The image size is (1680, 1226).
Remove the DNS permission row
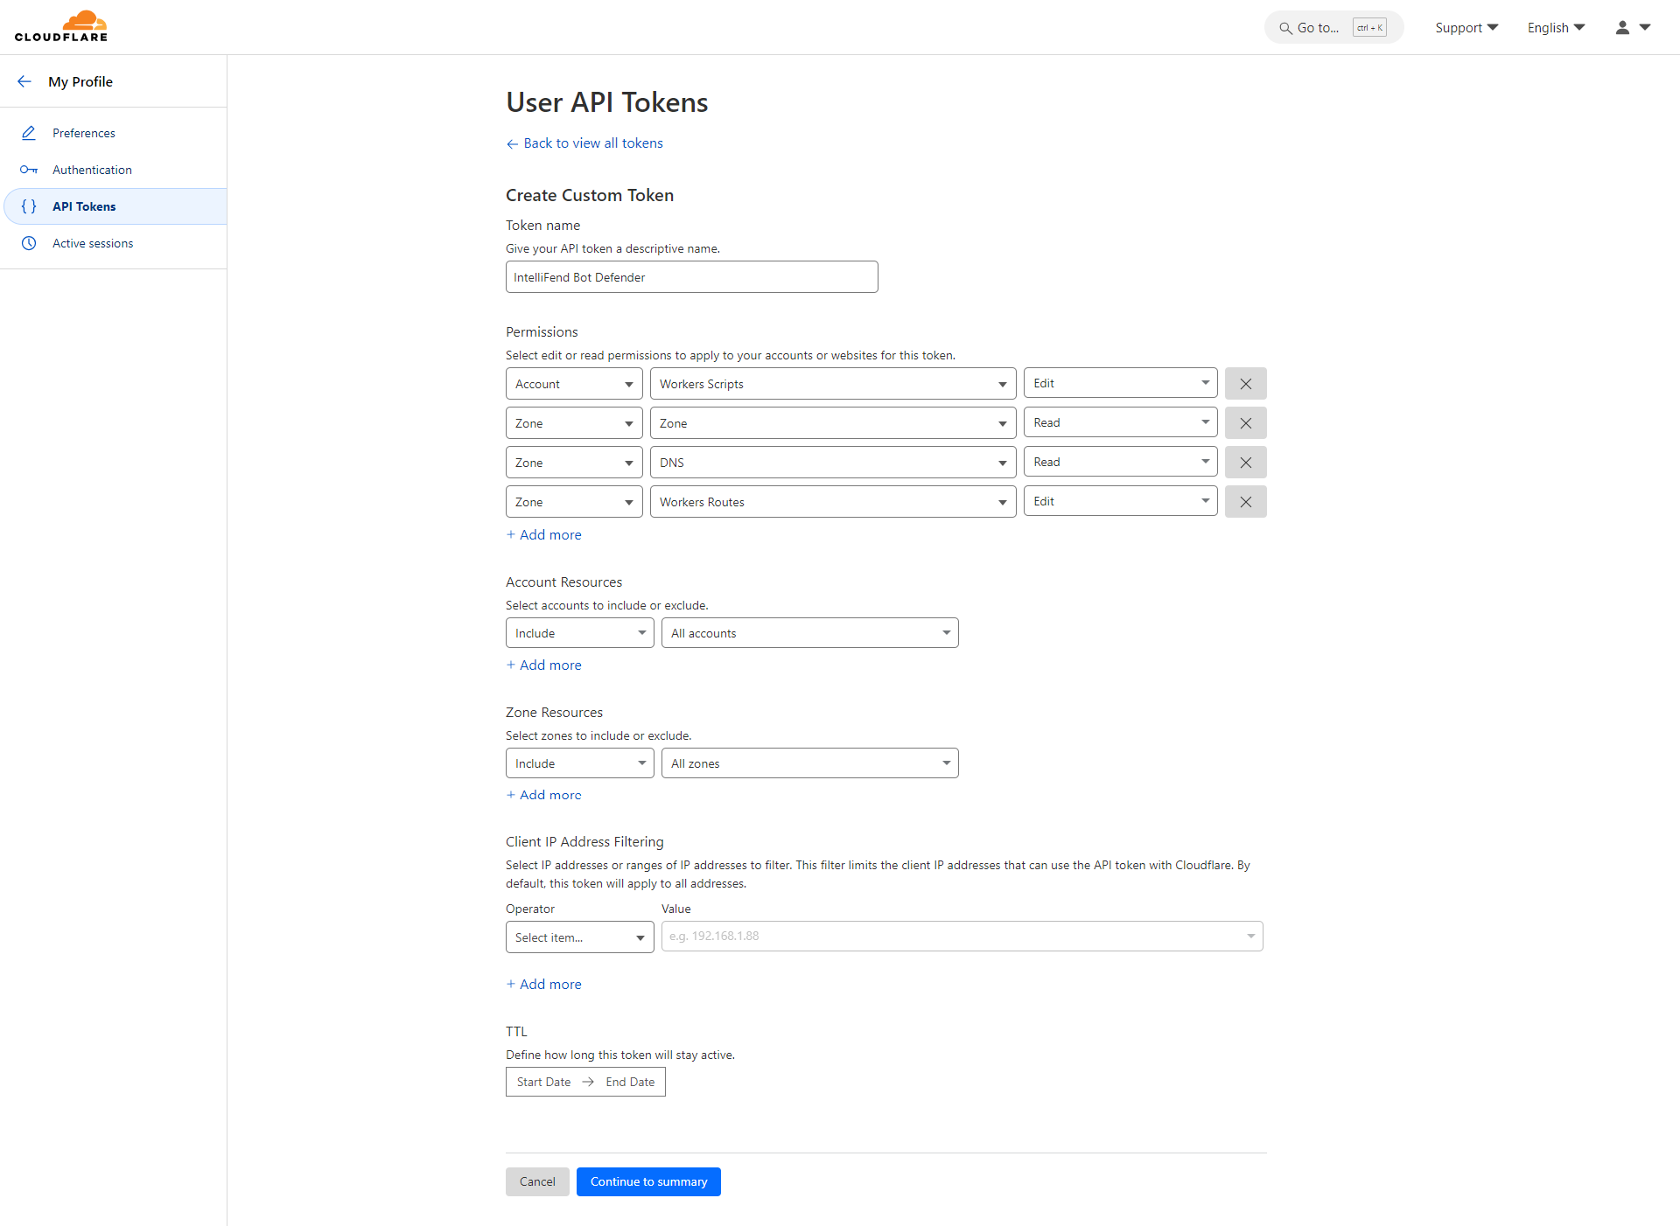1246,463
